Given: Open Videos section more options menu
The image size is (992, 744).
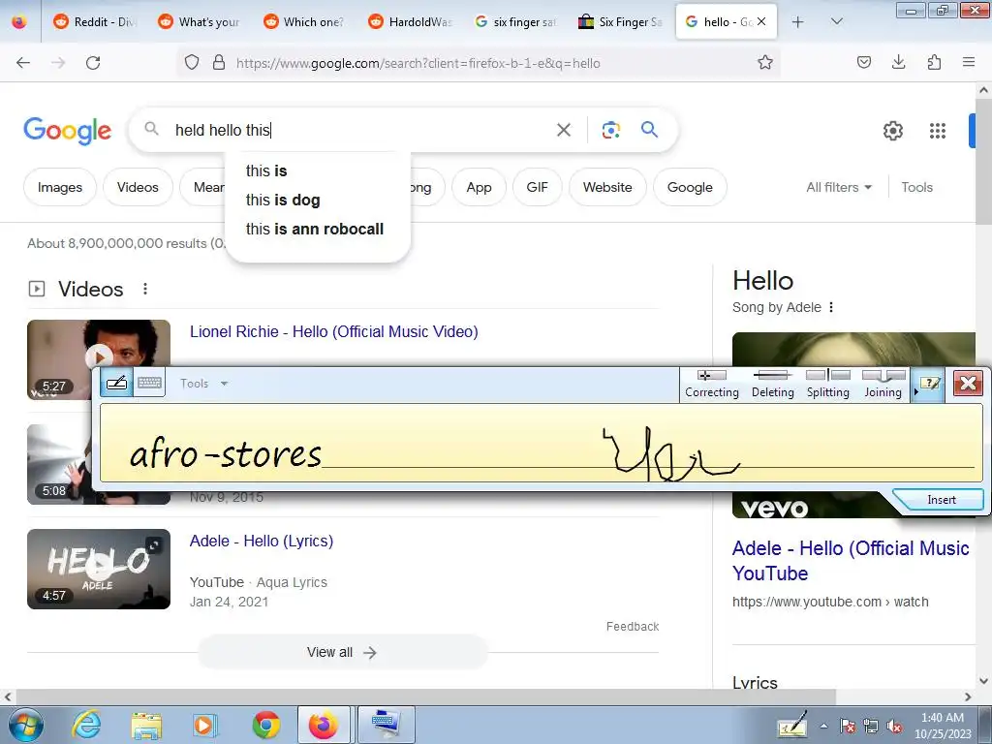Looking at the screenshot, I should coord(145,289).
